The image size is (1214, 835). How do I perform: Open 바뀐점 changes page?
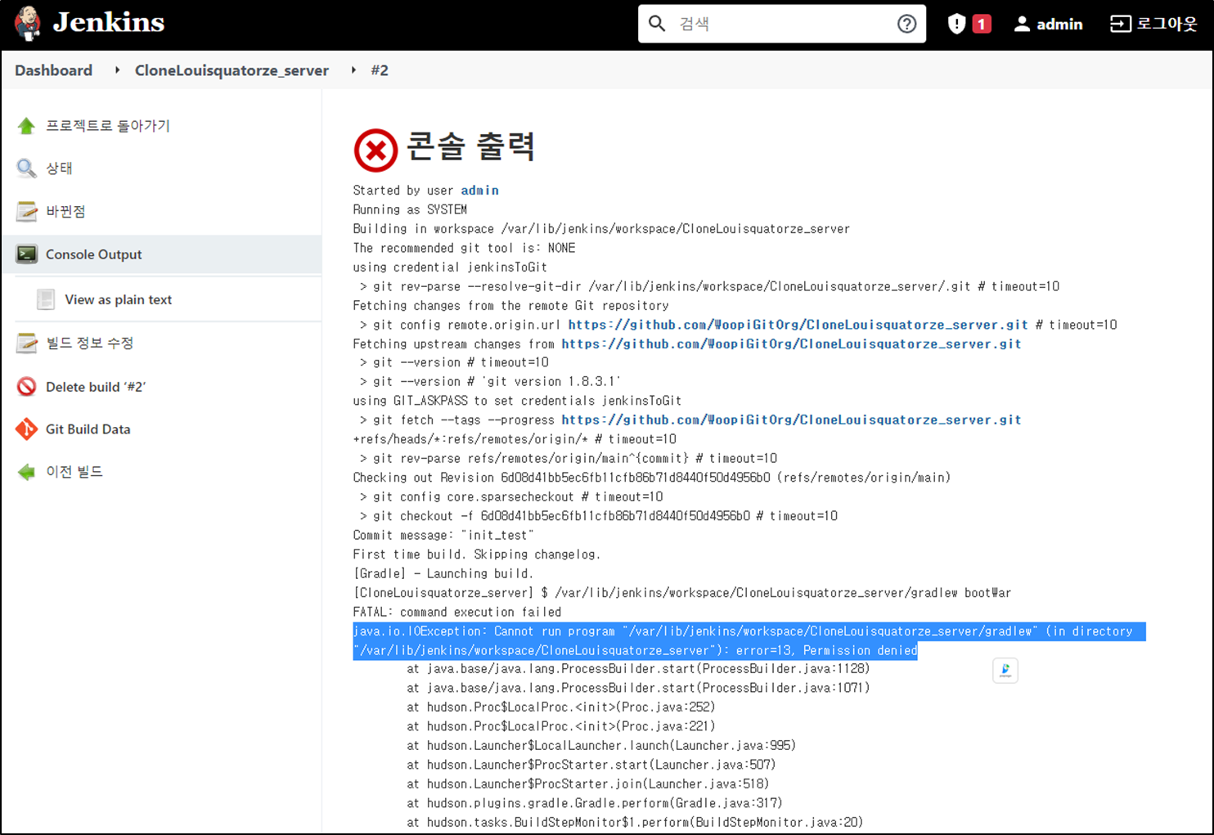click(x=65, y=211)
